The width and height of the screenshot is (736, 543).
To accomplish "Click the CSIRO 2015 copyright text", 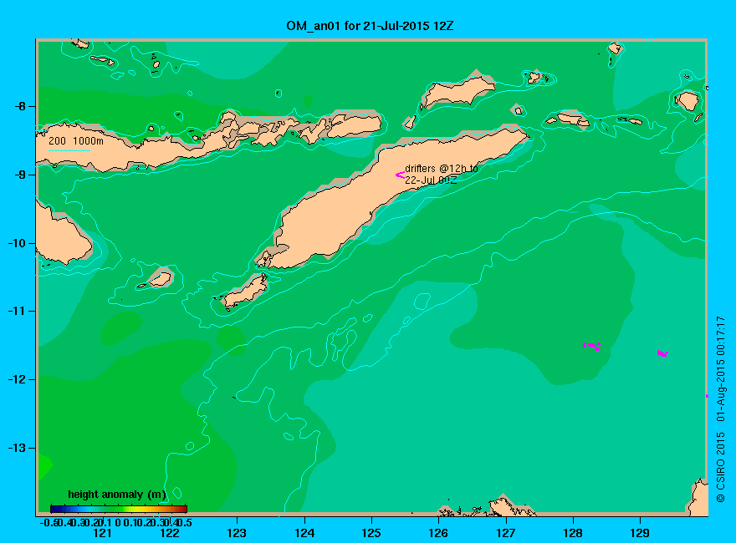I will [x=720, y=468].
